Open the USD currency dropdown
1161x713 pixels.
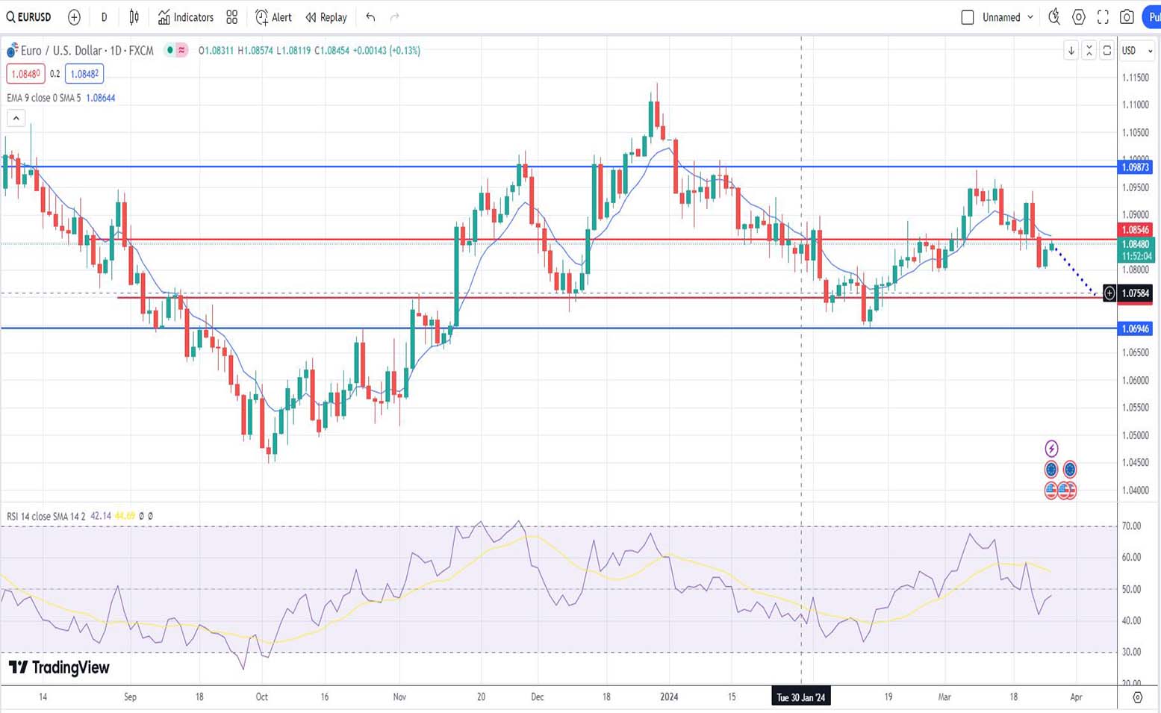click(x=1137, y=51)
